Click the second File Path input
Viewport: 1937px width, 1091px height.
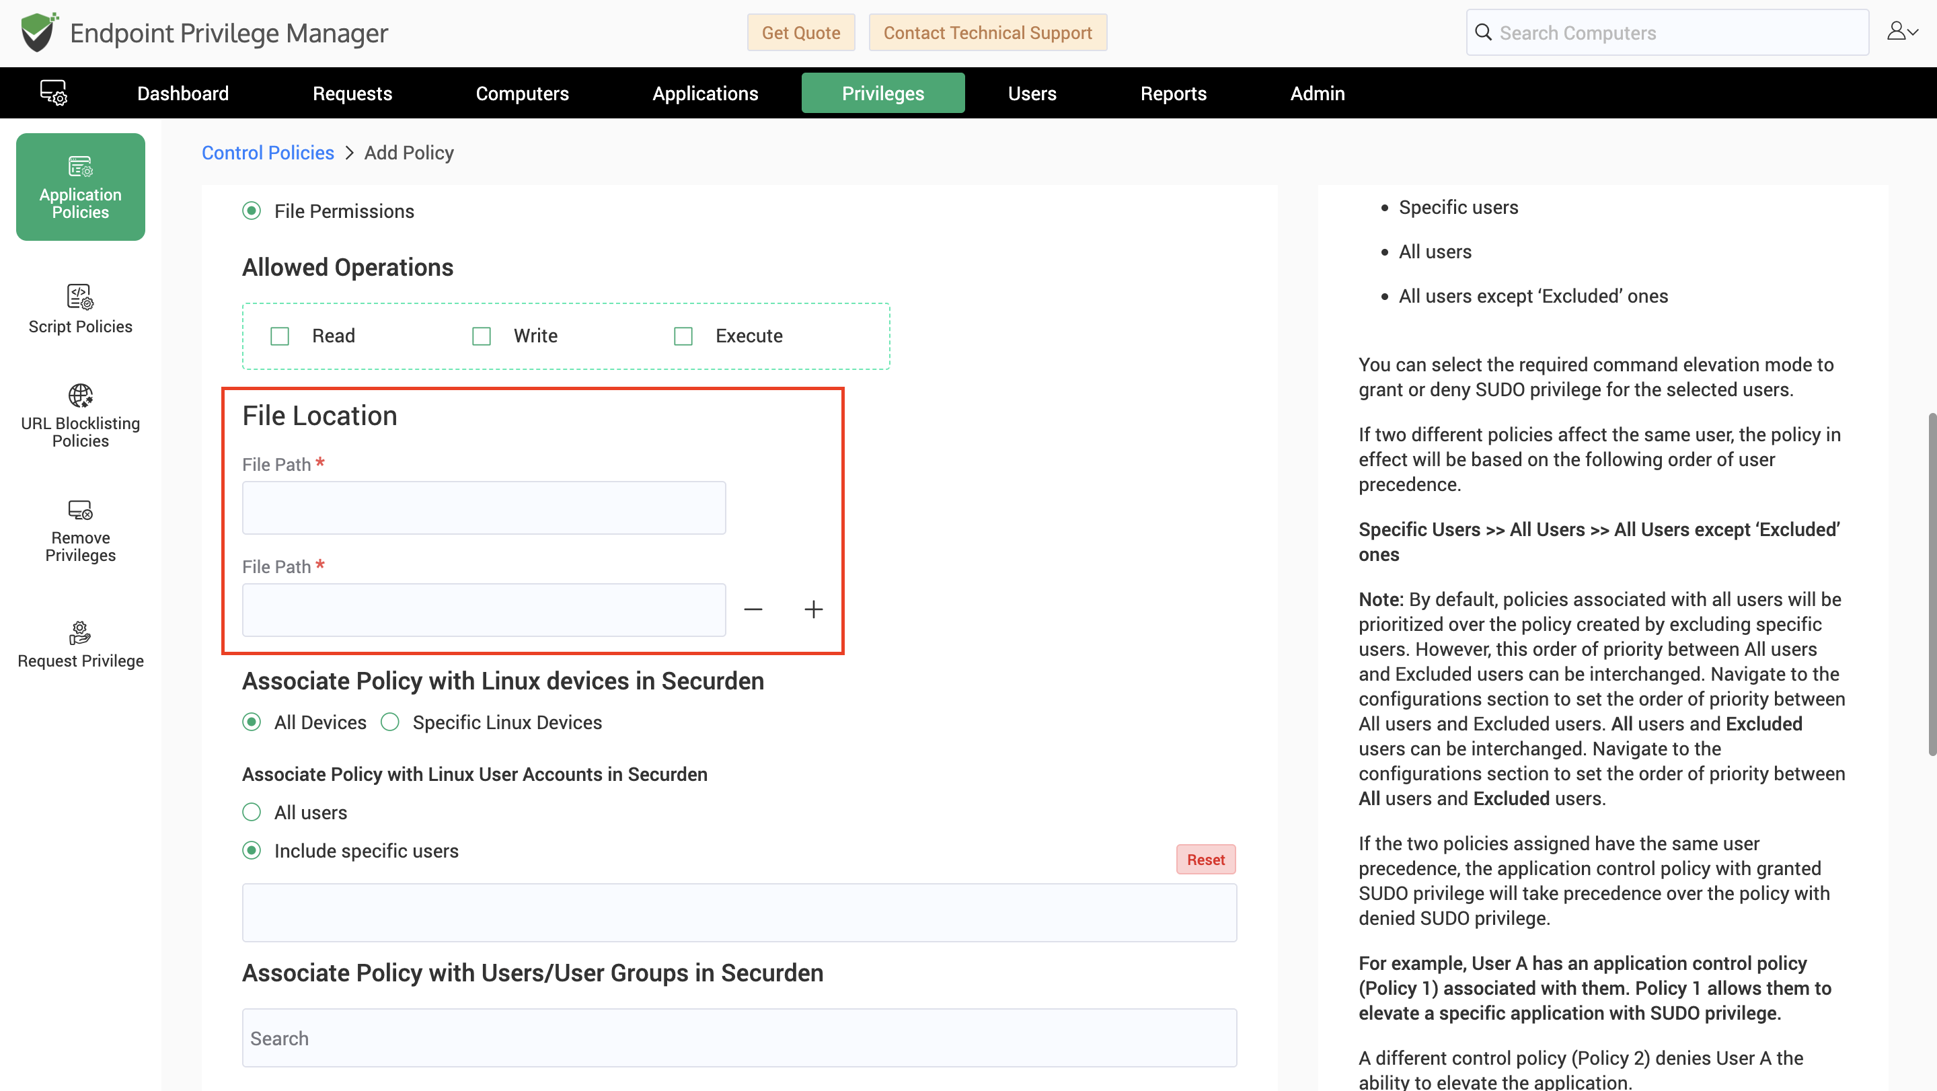pyautogui.click(x=484, y=610)
